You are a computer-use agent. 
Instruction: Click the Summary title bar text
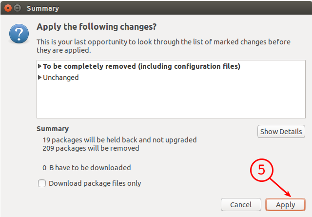(x=43, y=8)
